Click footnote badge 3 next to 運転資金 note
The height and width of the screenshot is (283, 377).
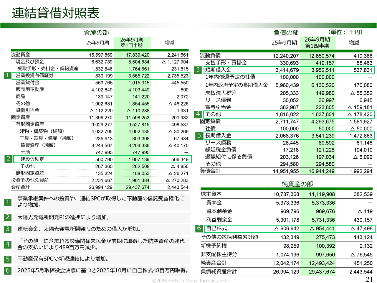[8, 229]
